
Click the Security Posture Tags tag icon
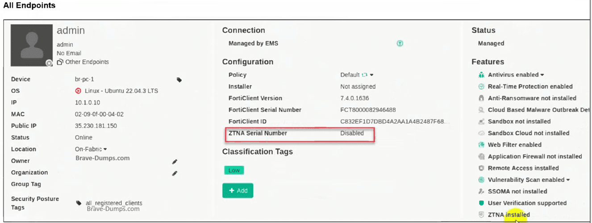pos(79,203)
